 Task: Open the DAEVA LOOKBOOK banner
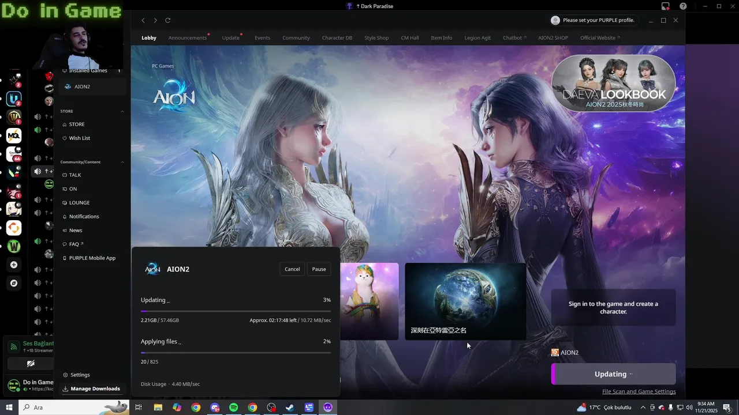pos(614,83)
